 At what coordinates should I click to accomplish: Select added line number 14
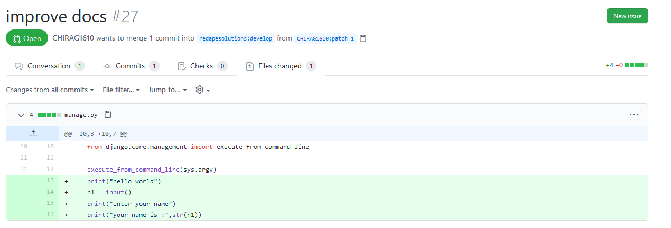click(x=50, y=192)
